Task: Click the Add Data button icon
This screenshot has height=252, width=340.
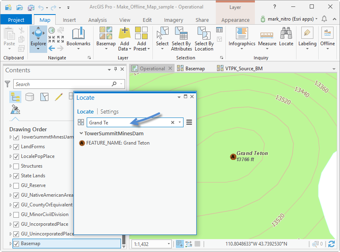Action: [125, 33]
